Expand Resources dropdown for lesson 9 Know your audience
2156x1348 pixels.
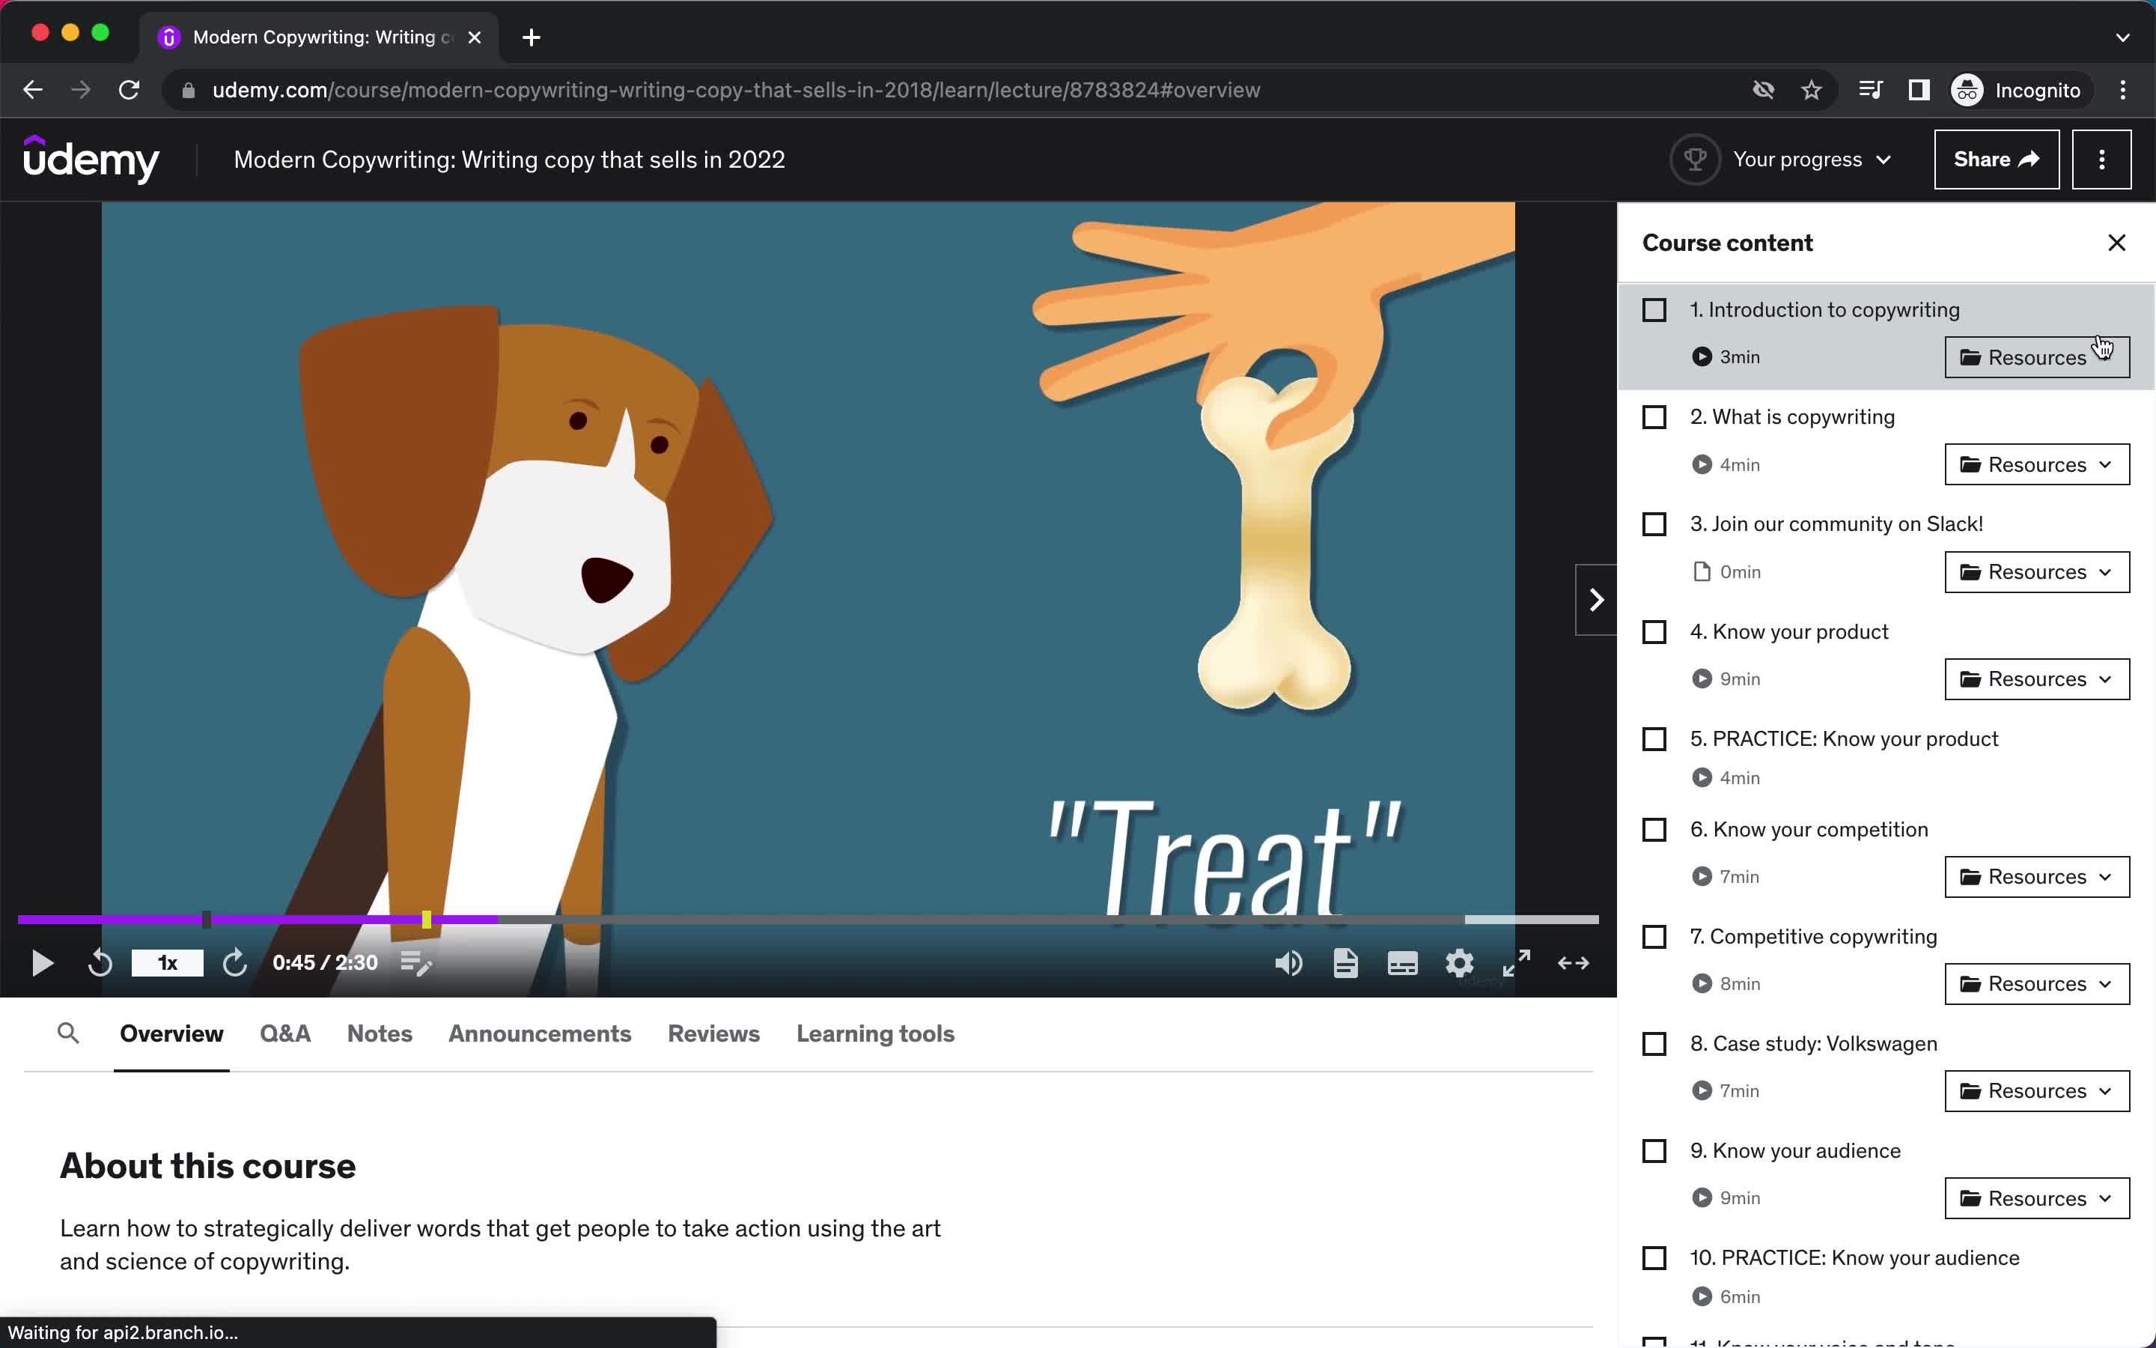tap(2035, 1196)
